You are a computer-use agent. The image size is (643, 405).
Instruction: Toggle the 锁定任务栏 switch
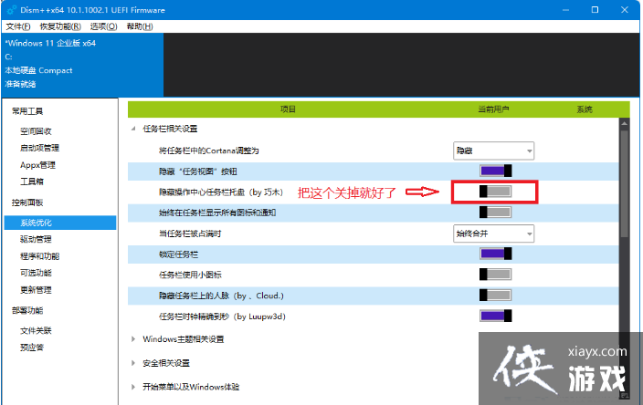(496, 254)
